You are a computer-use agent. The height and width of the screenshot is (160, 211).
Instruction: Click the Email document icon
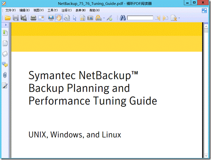coord(41,18)
